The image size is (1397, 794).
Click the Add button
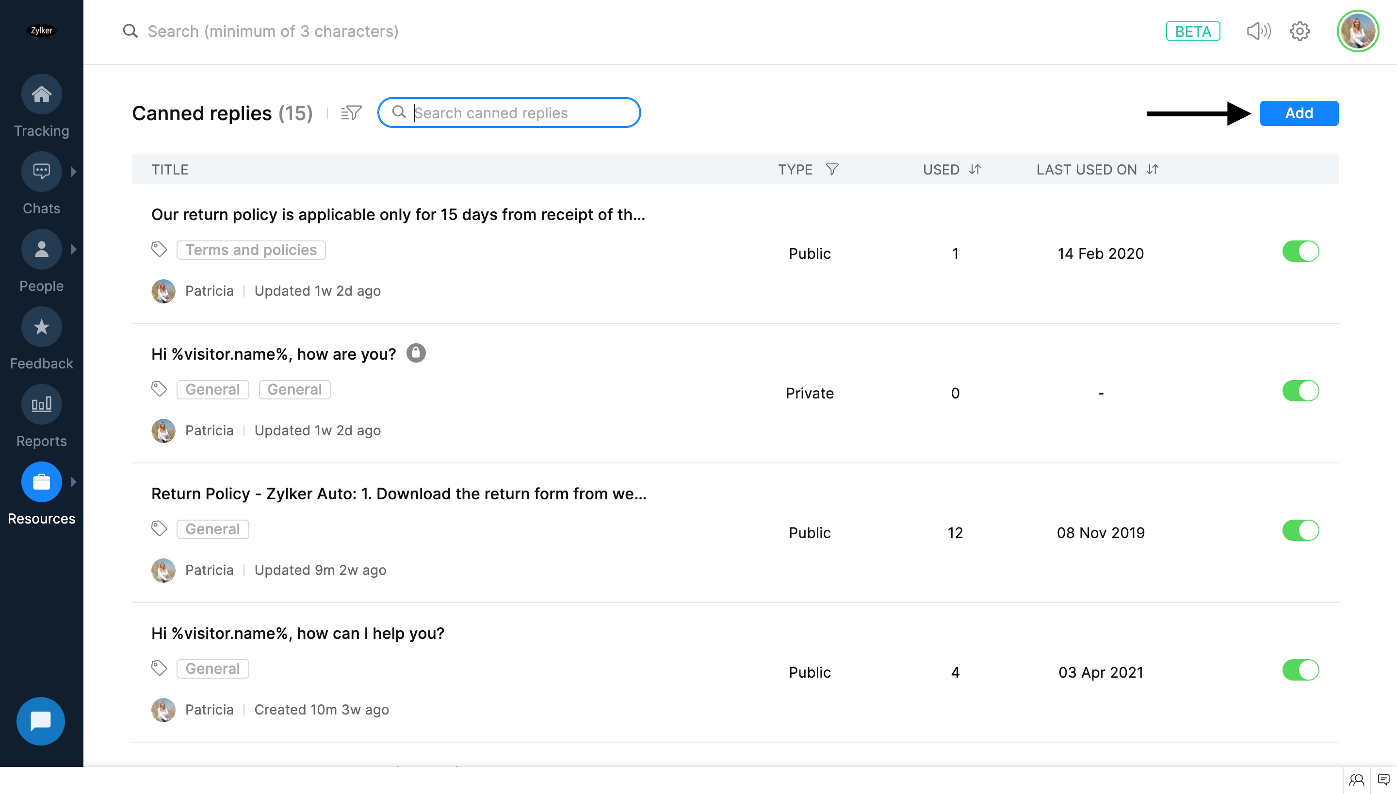(1298, 113)
